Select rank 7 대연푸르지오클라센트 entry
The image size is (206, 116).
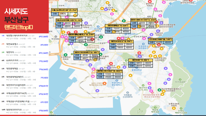pos(24,86)
